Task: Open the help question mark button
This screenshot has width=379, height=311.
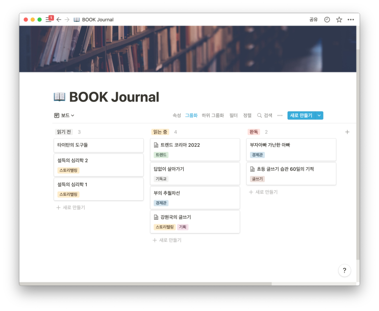Action: (344, 270)
